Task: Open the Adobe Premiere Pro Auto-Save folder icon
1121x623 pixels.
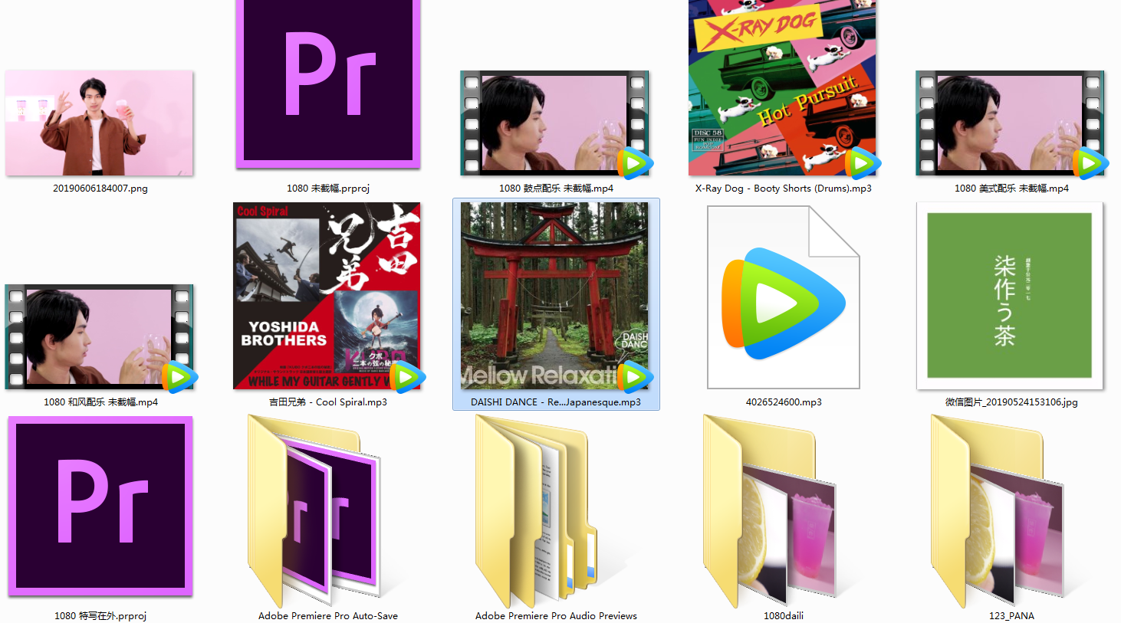Action: [314, 510]
